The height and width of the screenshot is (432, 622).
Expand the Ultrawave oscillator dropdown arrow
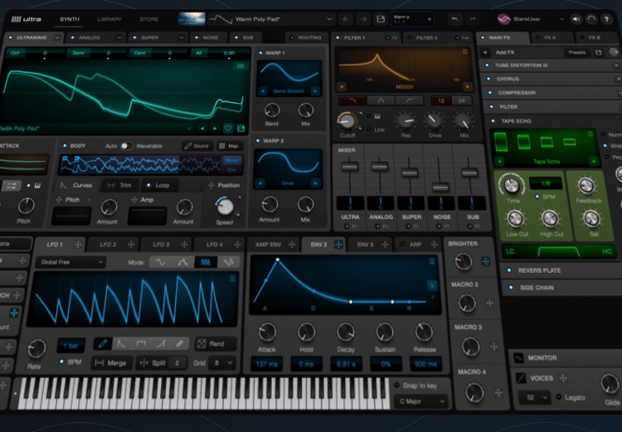click(57, 37)
